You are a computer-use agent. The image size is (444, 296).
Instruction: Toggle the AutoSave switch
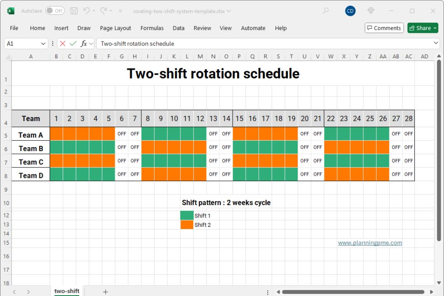pos(55,11)
